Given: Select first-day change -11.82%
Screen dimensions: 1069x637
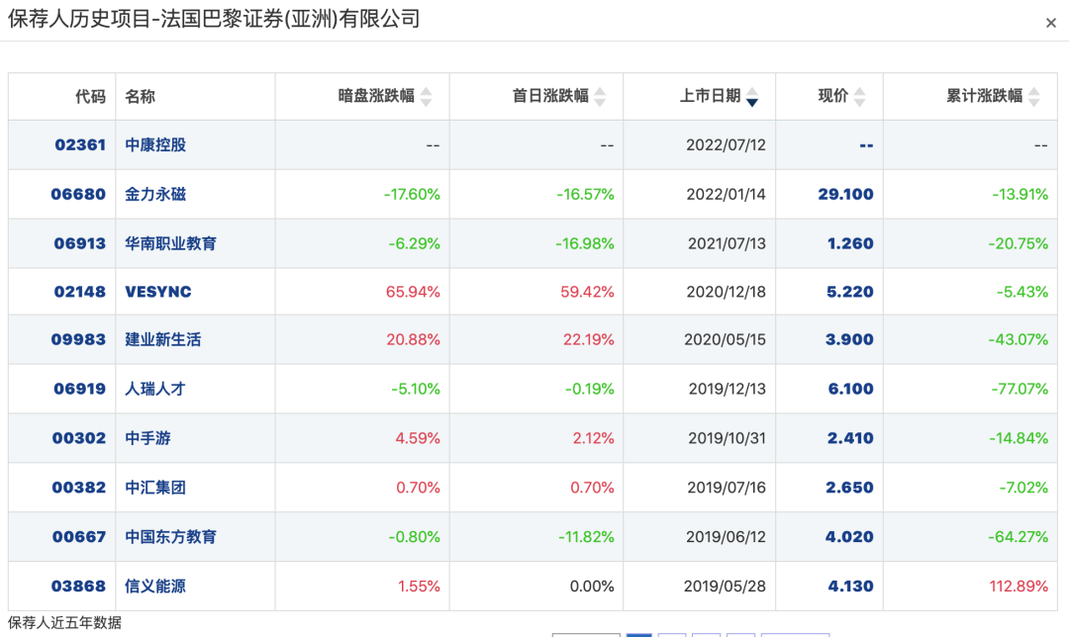Looking at the screenshot, I should point(586,537).
